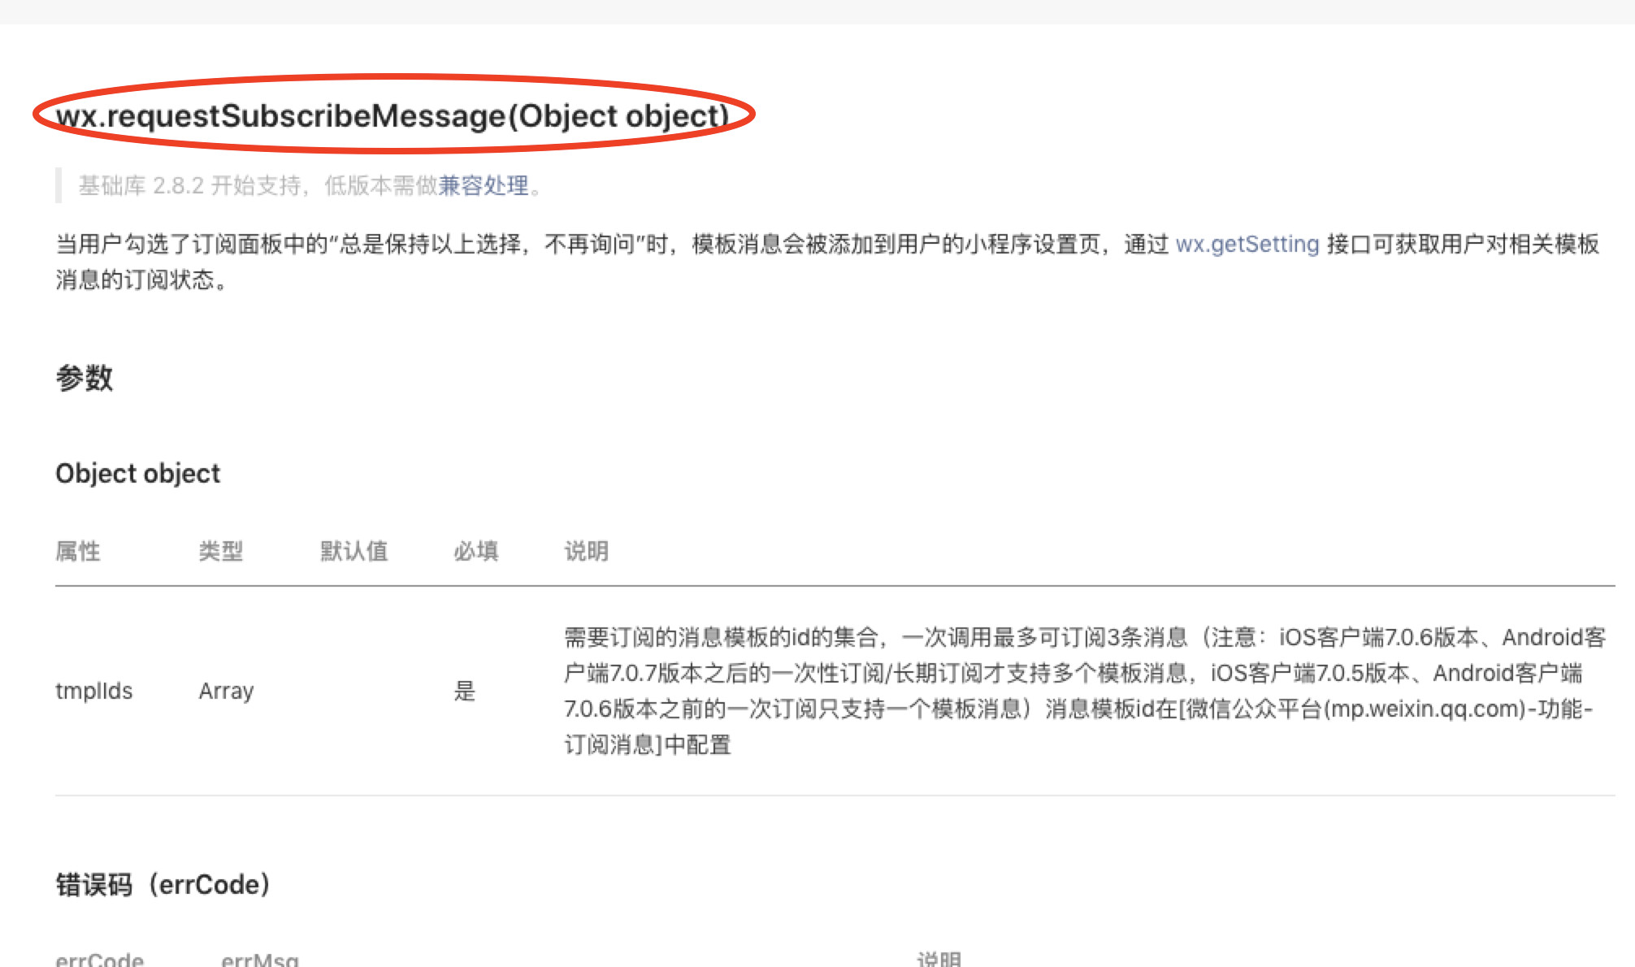The width and height of the screenshot is (1635, 967).
Task: Click the 说明 column header in params table
Action: (x=586, y=551)
